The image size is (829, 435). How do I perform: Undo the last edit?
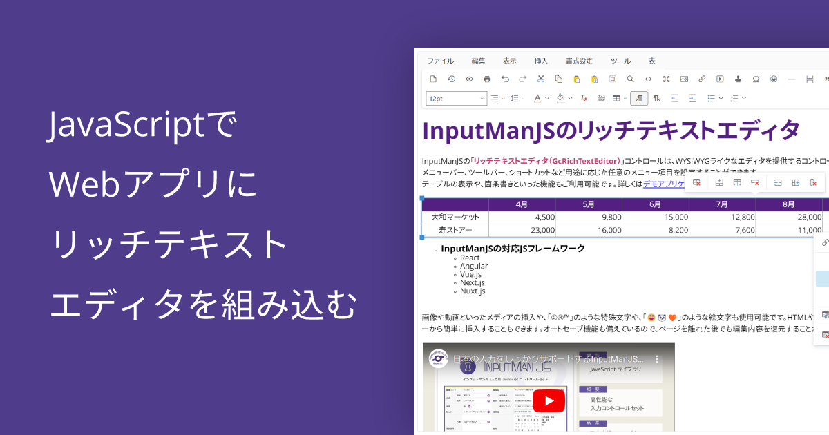pyautogui.click(x=505, y=79)
